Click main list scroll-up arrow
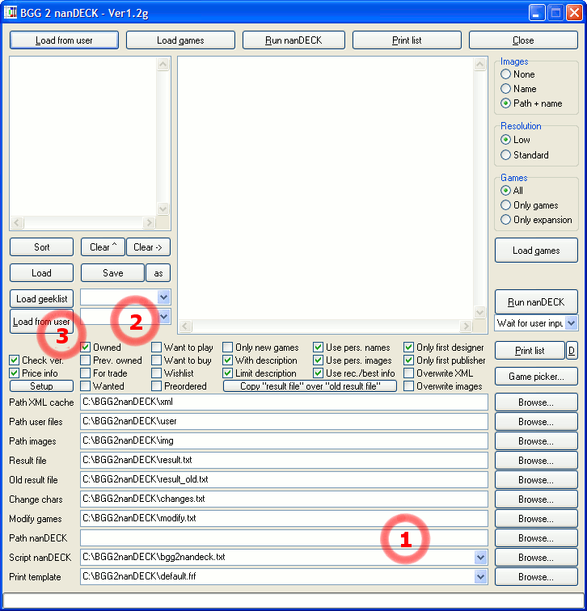 (x=479, y=64)
